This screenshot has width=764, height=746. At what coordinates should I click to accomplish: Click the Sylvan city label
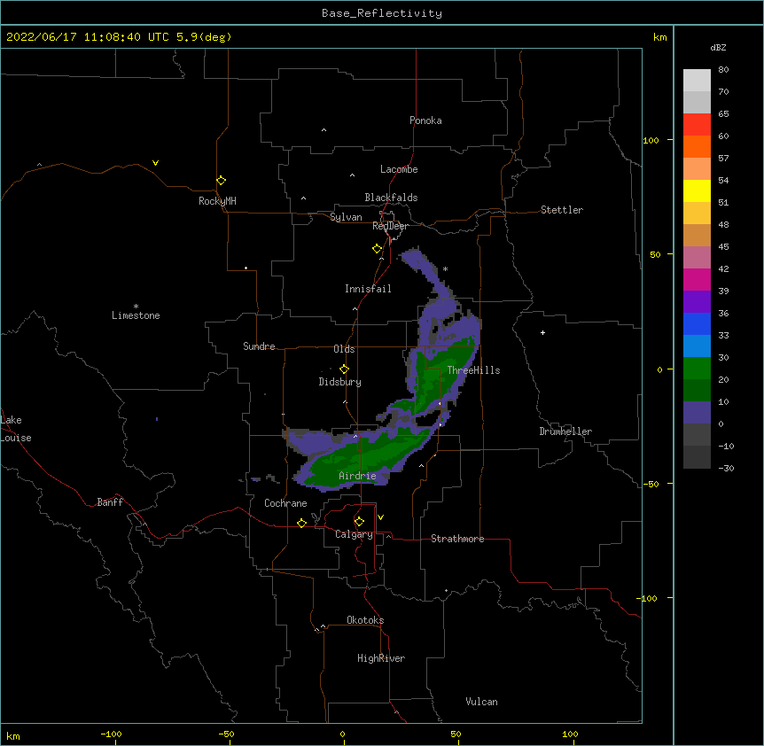click(346, 217)
